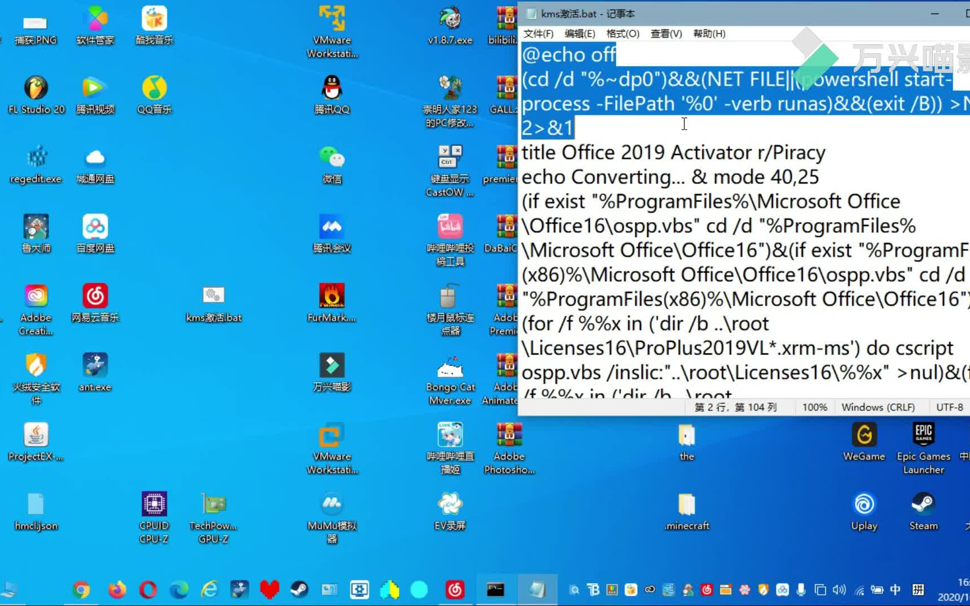Image resolution: width=970 pixels, height=606 pixels.
Task: Select ant.exe desktop icon
Action: click(x=95, y=373)
